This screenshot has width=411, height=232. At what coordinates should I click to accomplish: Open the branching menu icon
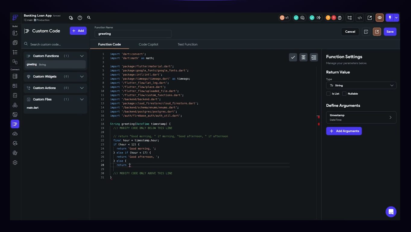[x=350, y=18]
